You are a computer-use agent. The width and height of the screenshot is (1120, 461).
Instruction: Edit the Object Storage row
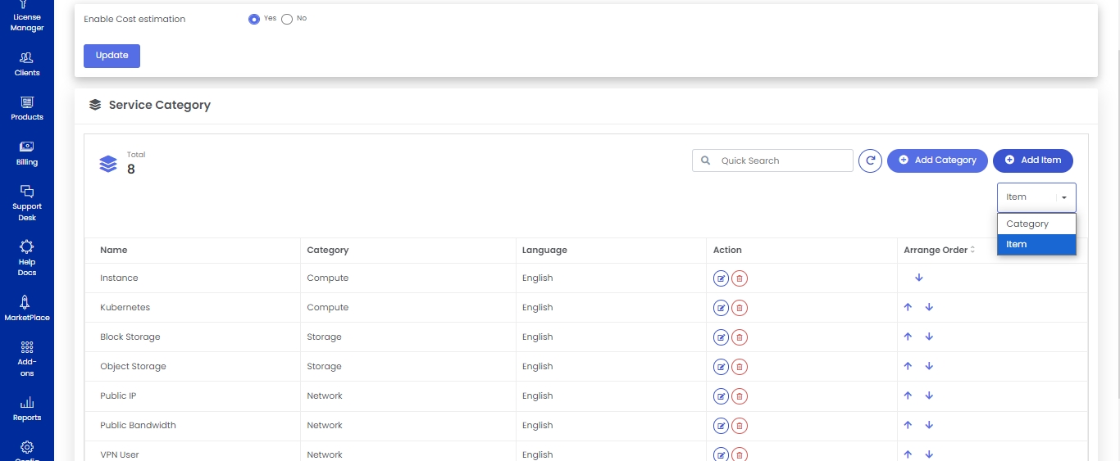tap(721, 367)
